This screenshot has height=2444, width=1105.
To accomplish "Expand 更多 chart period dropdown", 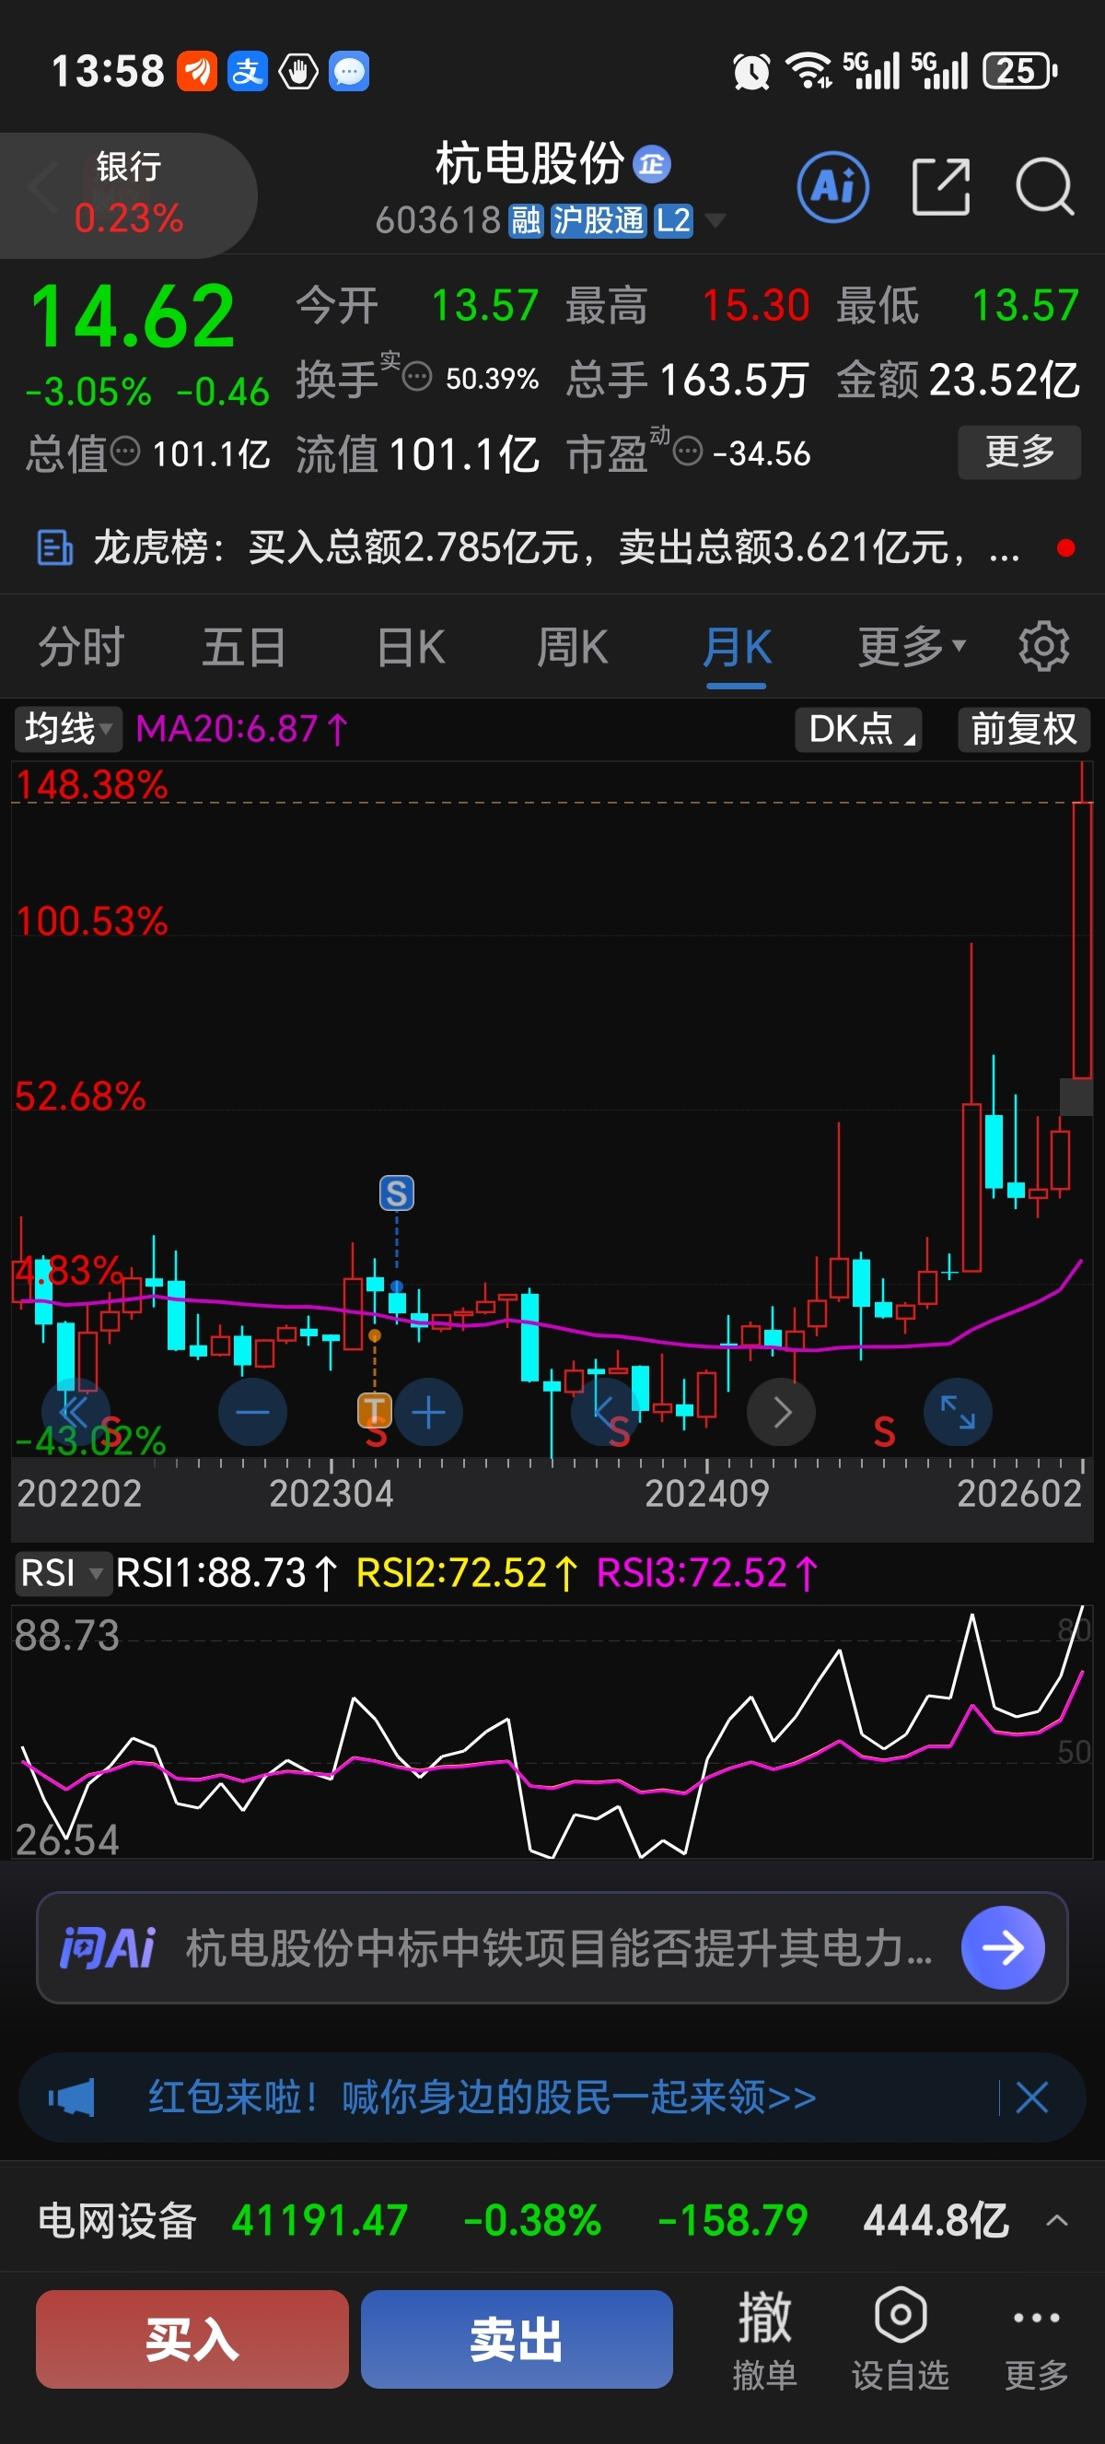I will [912, 647].
